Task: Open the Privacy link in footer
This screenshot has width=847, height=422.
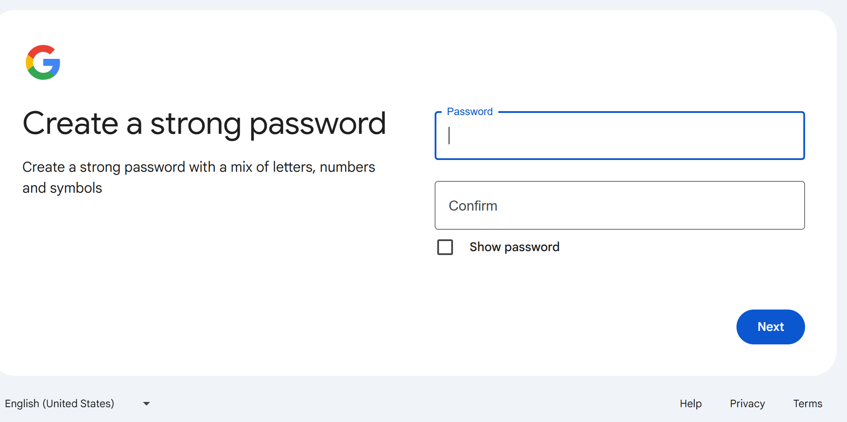Action: pyautogui.click(x=747, y=404)
